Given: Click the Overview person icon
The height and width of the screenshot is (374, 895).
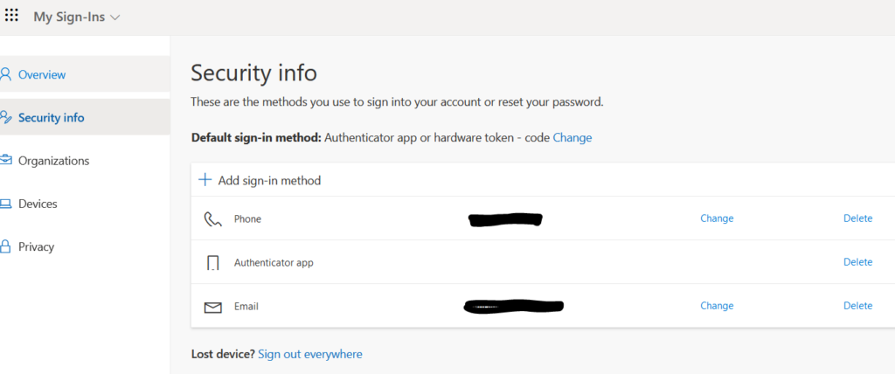Looking at the screenshot, I should (6, 74).
